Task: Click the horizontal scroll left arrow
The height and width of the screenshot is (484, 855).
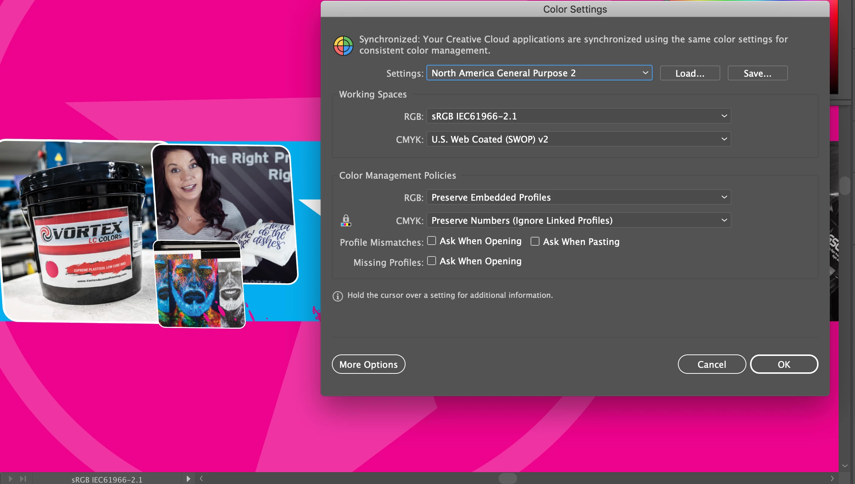Action: [201, 478]
